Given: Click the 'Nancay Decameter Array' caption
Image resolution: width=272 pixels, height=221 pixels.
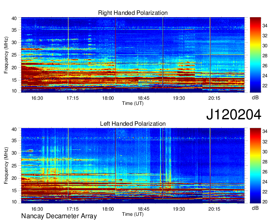Looking at the screenshot, I should coord(59,216).
